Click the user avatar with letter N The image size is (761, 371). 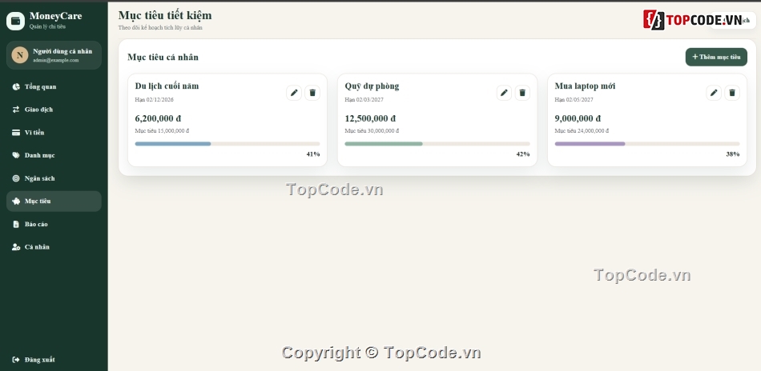(20, 55)
